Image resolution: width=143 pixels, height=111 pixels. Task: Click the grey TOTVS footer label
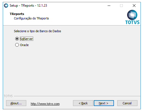click(8, 96)
